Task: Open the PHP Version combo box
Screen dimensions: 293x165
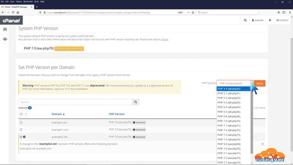Action: tap(235, 83)
